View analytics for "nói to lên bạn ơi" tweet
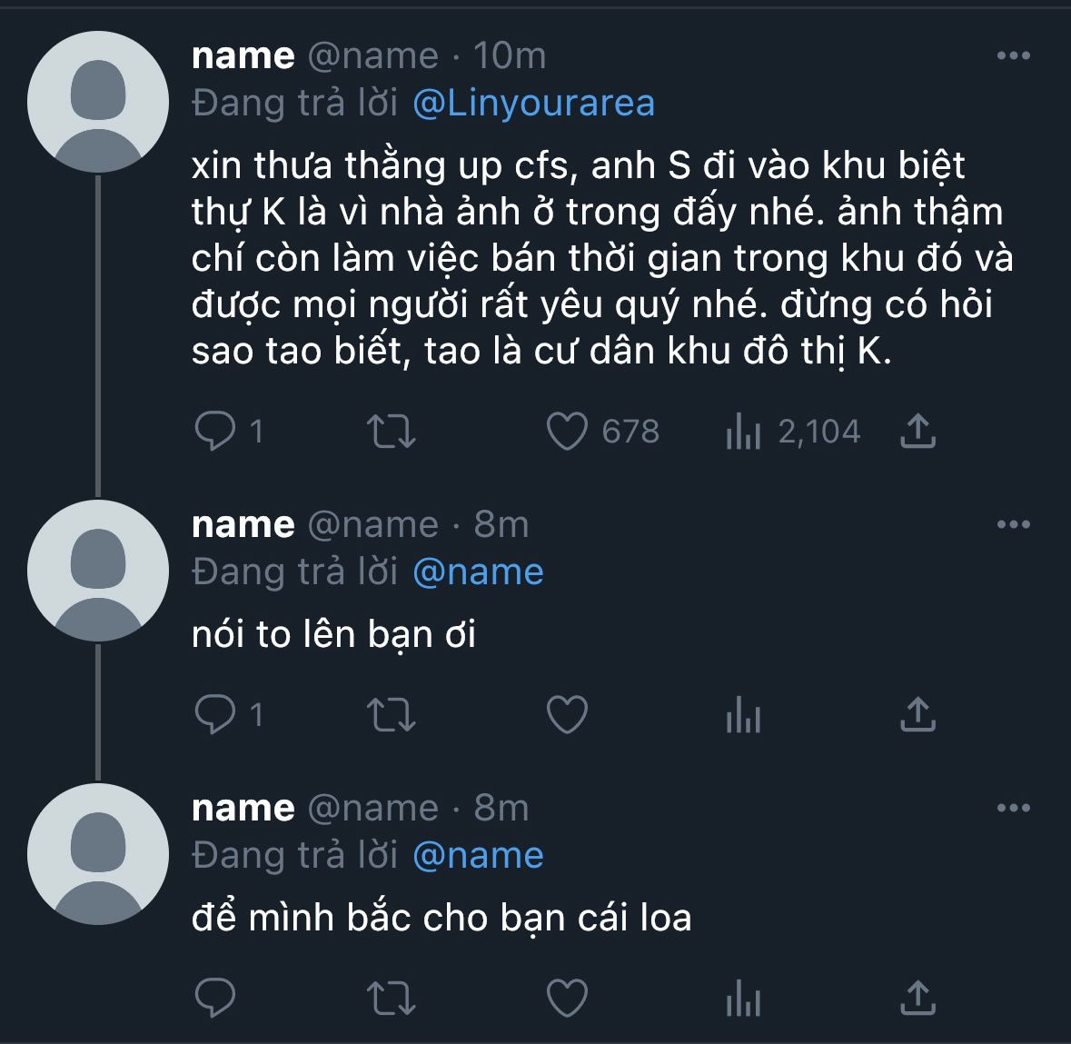Screen dimensions: 1071x1044 click(743, 717)
